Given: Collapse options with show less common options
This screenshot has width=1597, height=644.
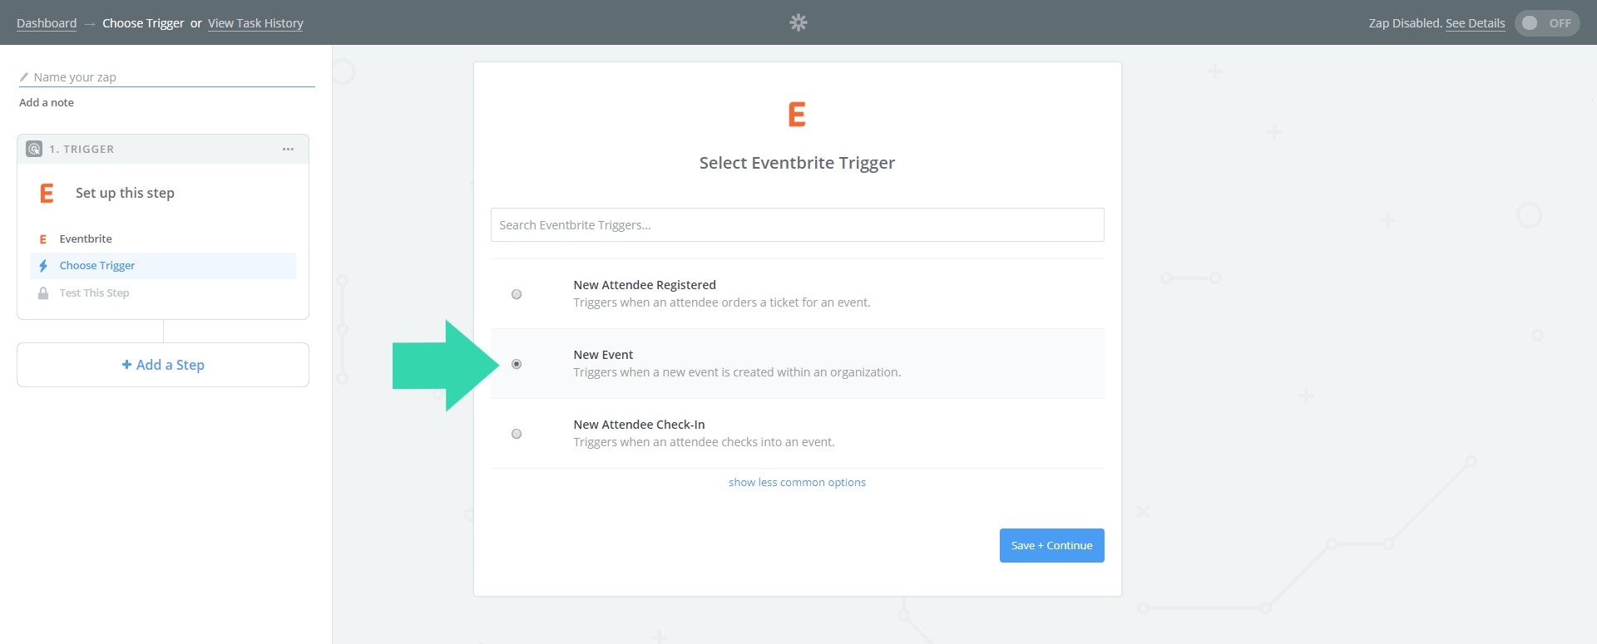Looking at the screenshot, I should [797, 482].
